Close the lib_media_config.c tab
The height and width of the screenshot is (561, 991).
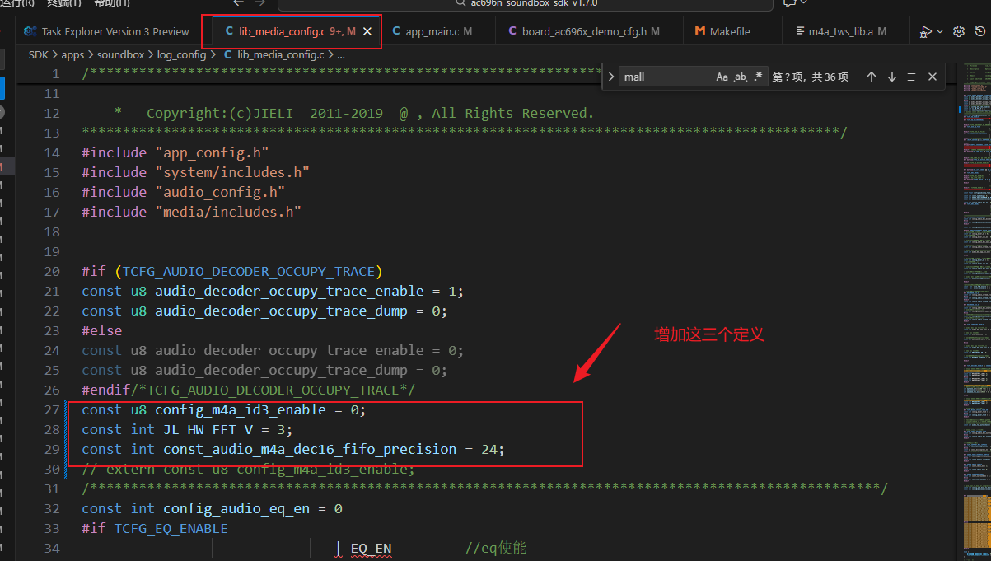[x=367, y=31]
